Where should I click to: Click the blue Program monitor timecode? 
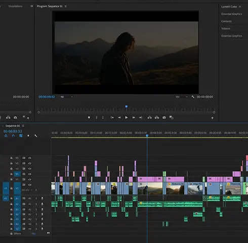click(47, 97)
